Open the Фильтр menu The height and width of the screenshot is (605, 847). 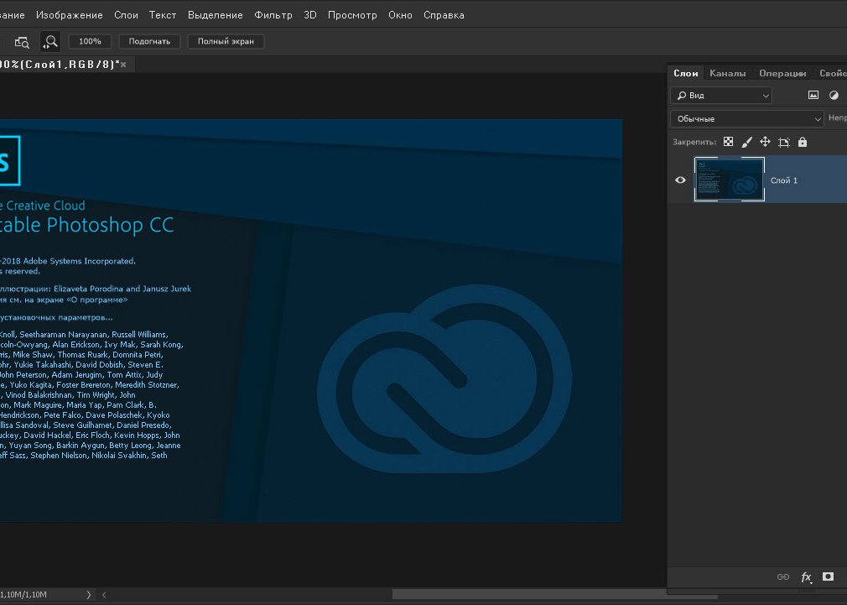(x=273, y=15)
